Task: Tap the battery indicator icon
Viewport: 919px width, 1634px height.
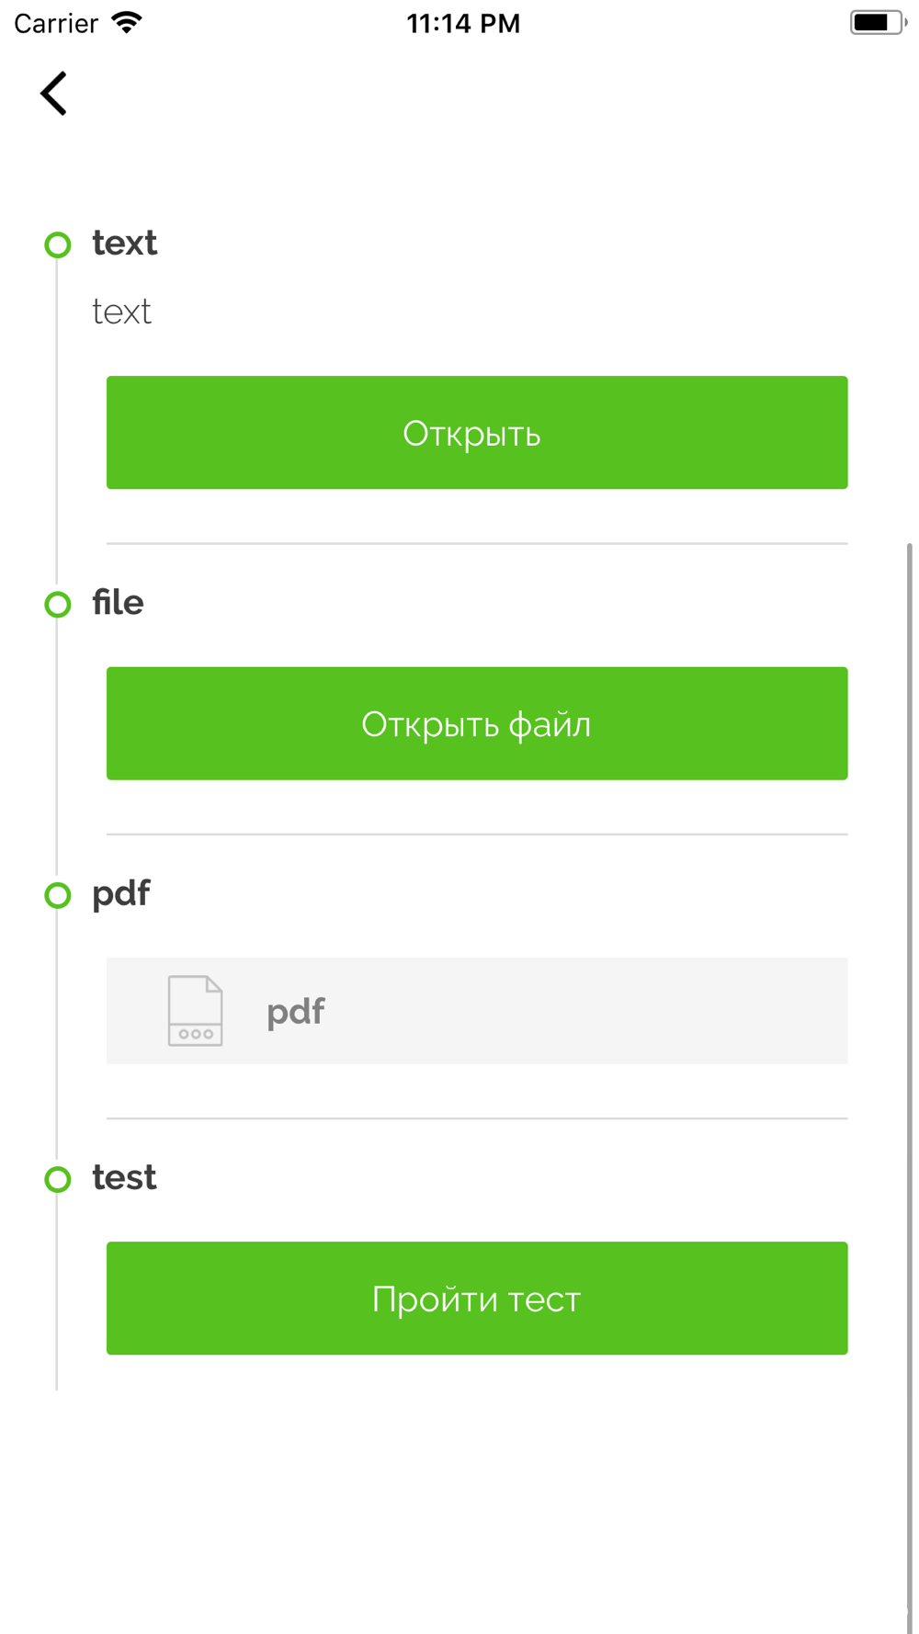Action: pos(878,22)
